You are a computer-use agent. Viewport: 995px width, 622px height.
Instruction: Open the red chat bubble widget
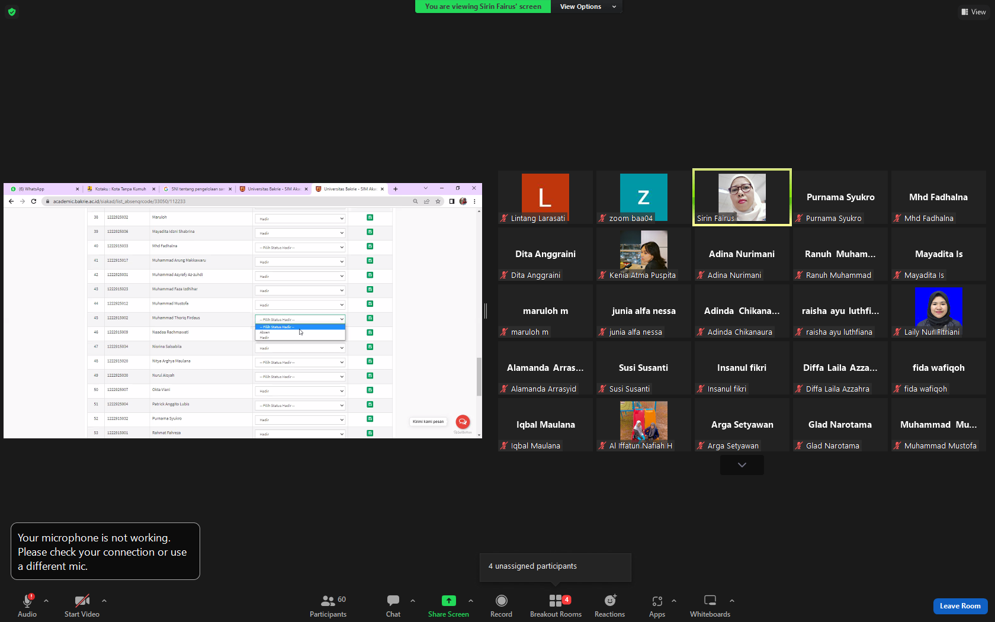pyautogui.click(x=463, y=422)
